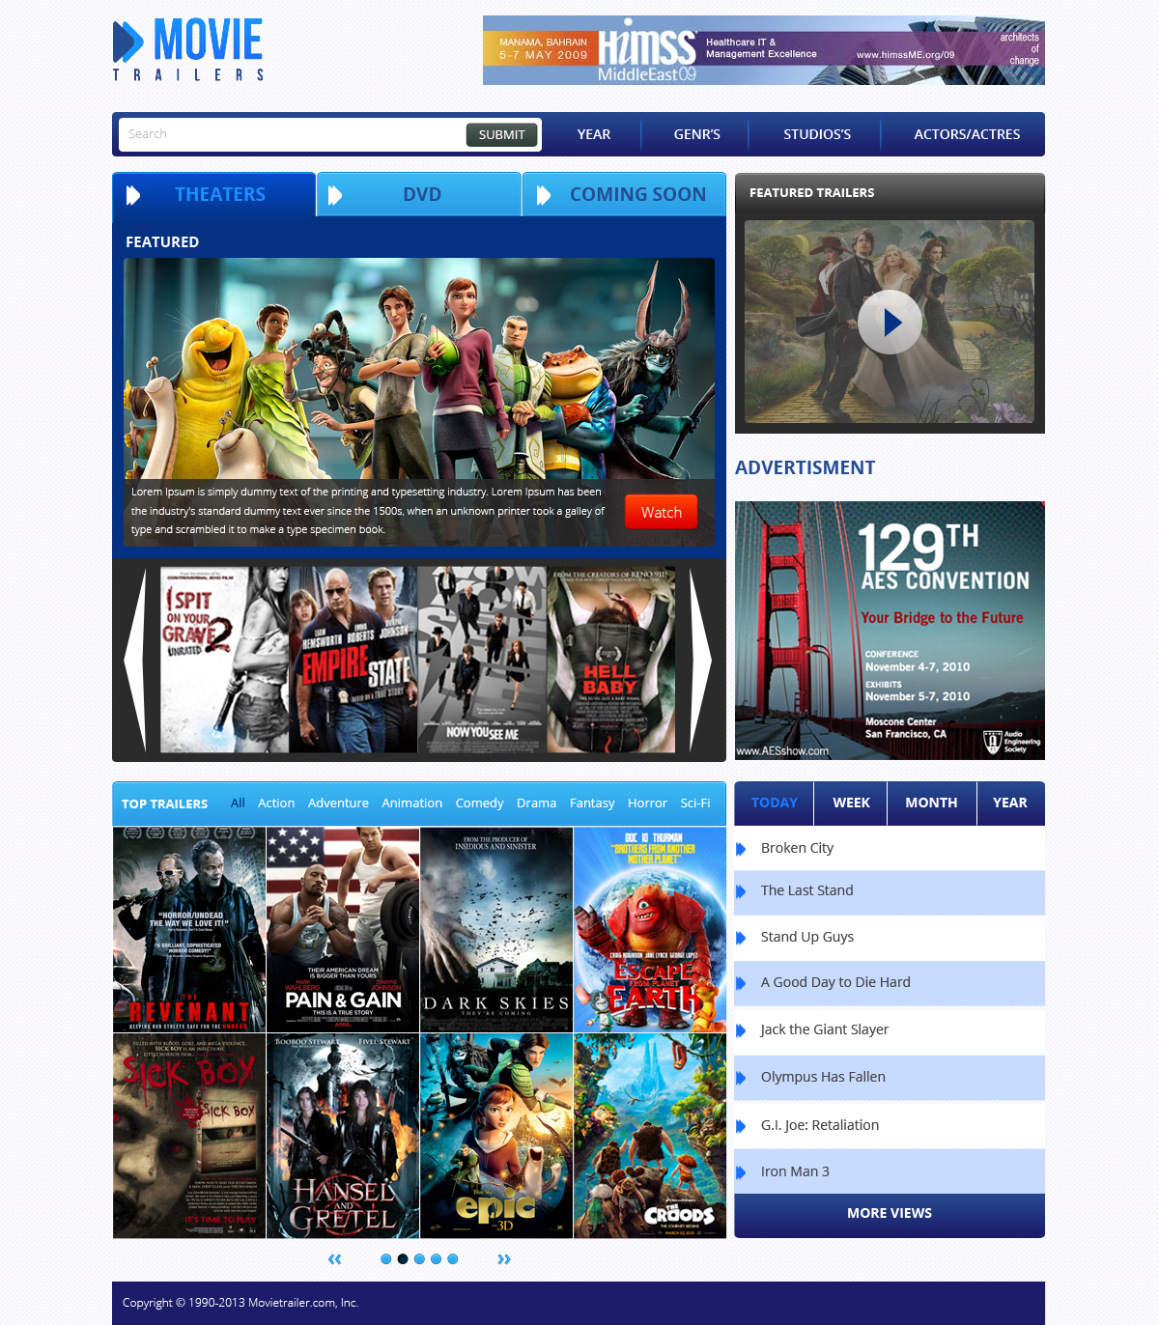Click the red Watch button
Image resolution: width=1159 pixels, height=1325 pixels.
662,512
